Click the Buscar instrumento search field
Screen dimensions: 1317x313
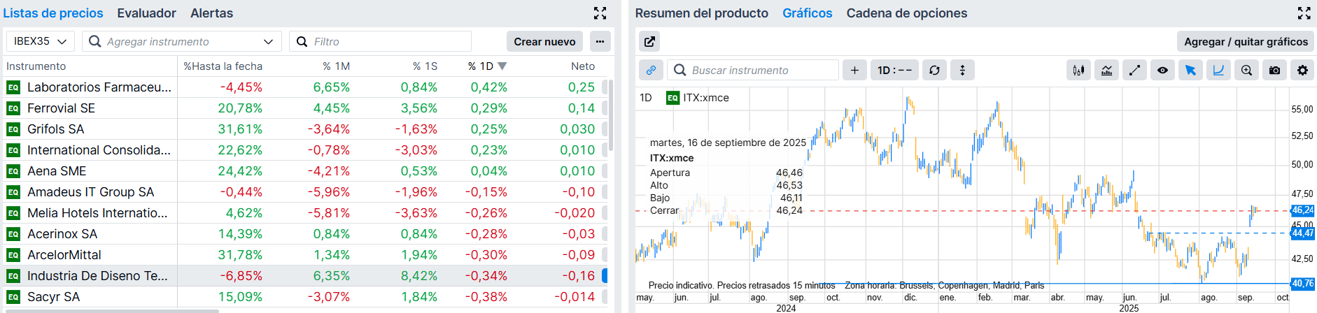753,70
